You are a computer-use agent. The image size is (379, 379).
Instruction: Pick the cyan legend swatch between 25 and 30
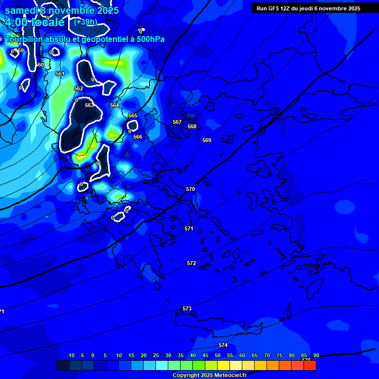pyautogui.click(x=162, y=366)
